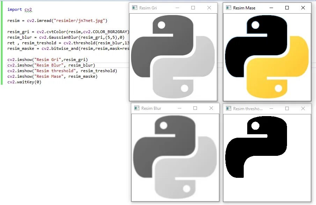The height and width of the screenshot is (205, 316).
Task: Click the Resim Gri window app icon
Action: [x=134, y=8]
